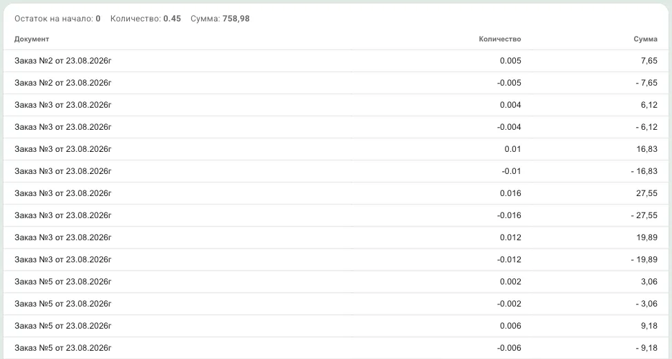The width and height of the screenshot is (672, 359).
Task: Open Заказ №2 row with quantity -0.005
Action: click(x=336, y=83)
